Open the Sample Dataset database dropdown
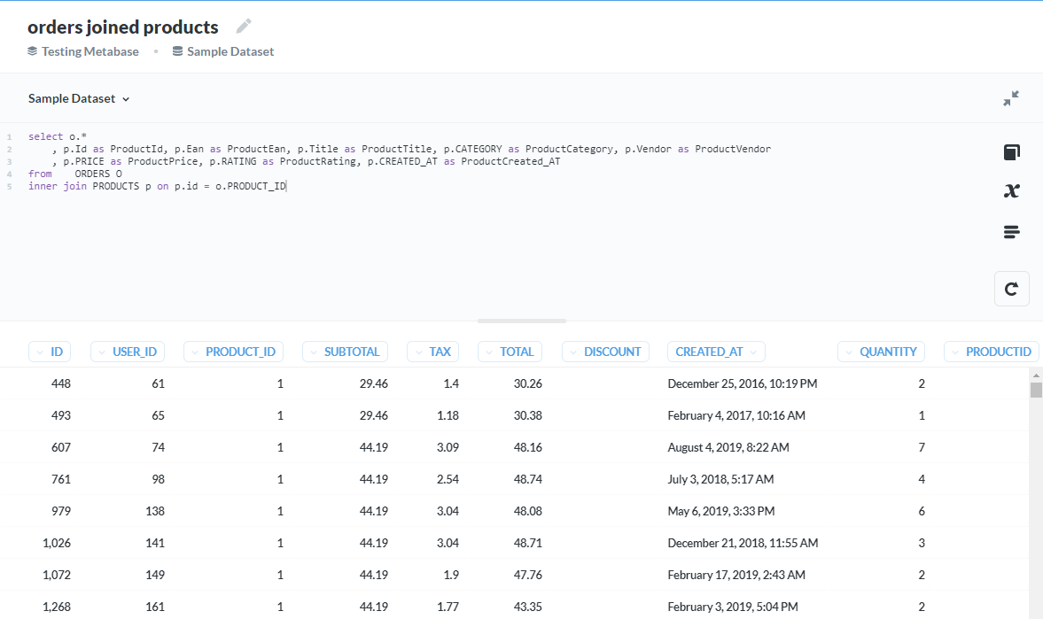 click(x=79, y=98)
